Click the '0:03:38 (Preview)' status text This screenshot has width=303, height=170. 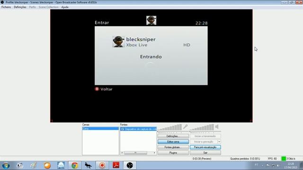(x=202, y=159)
